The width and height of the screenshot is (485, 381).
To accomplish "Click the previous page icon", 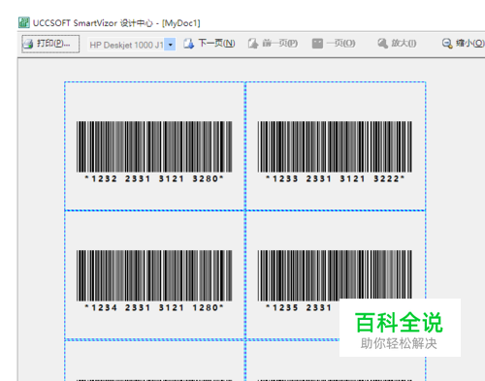I will click(253, 44).
